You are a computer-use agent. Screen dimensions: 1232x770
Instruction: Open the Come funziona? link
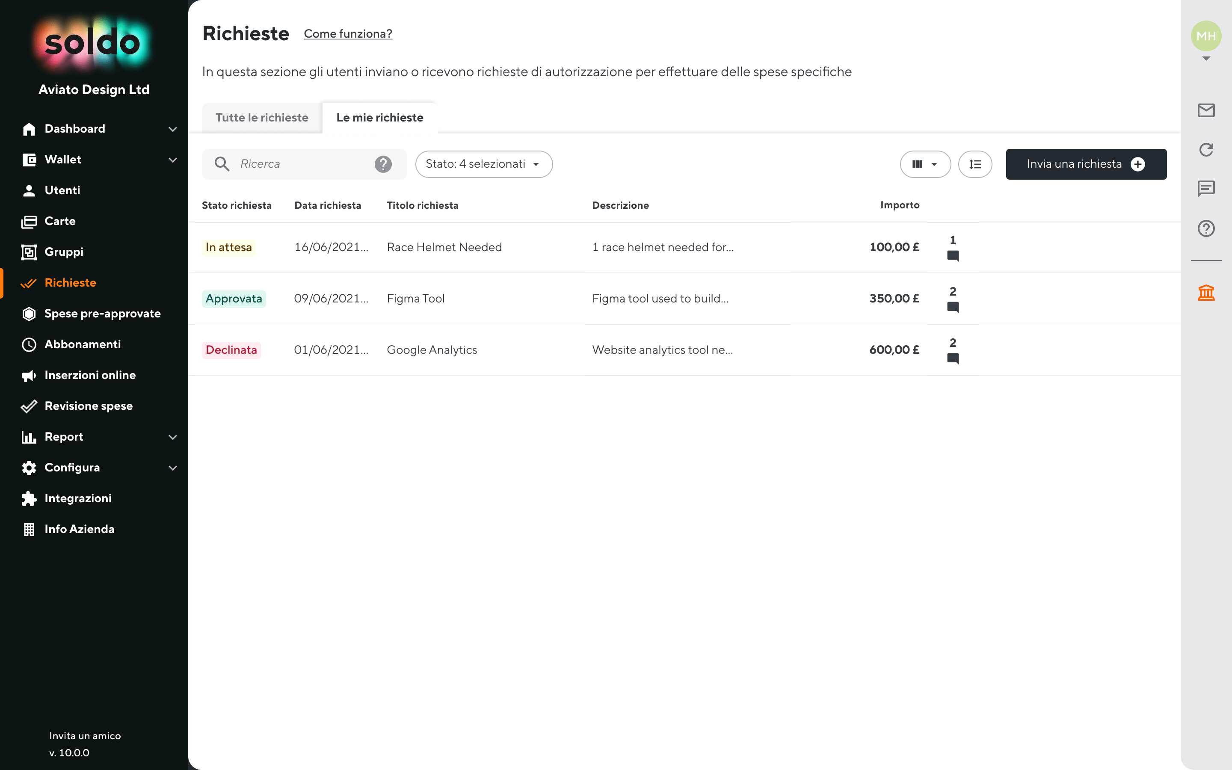pos(348,34)
